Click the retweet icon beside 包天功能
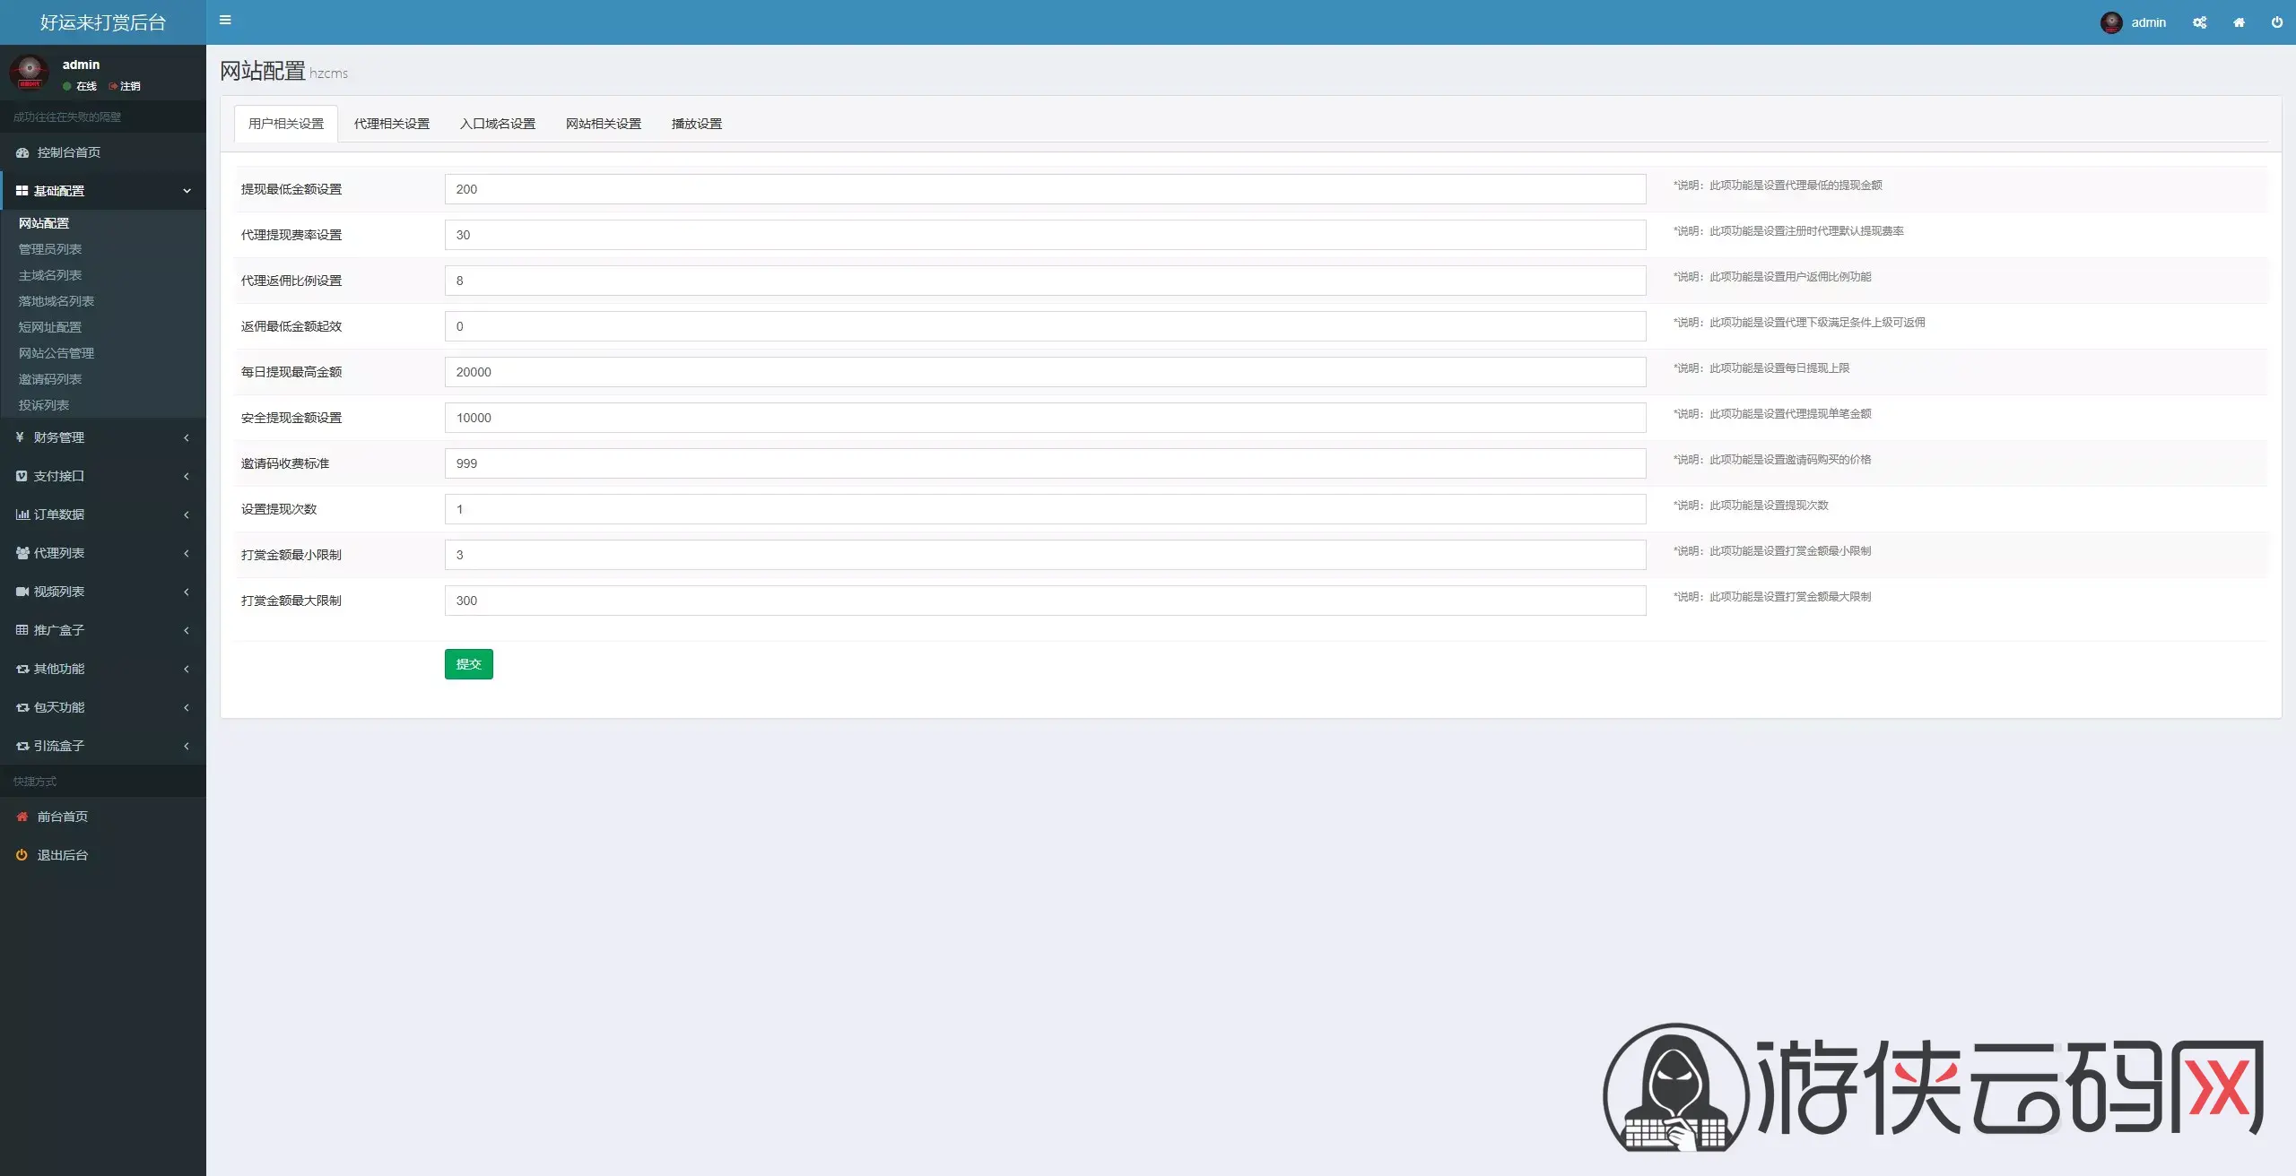 click(x=22, y=707)
